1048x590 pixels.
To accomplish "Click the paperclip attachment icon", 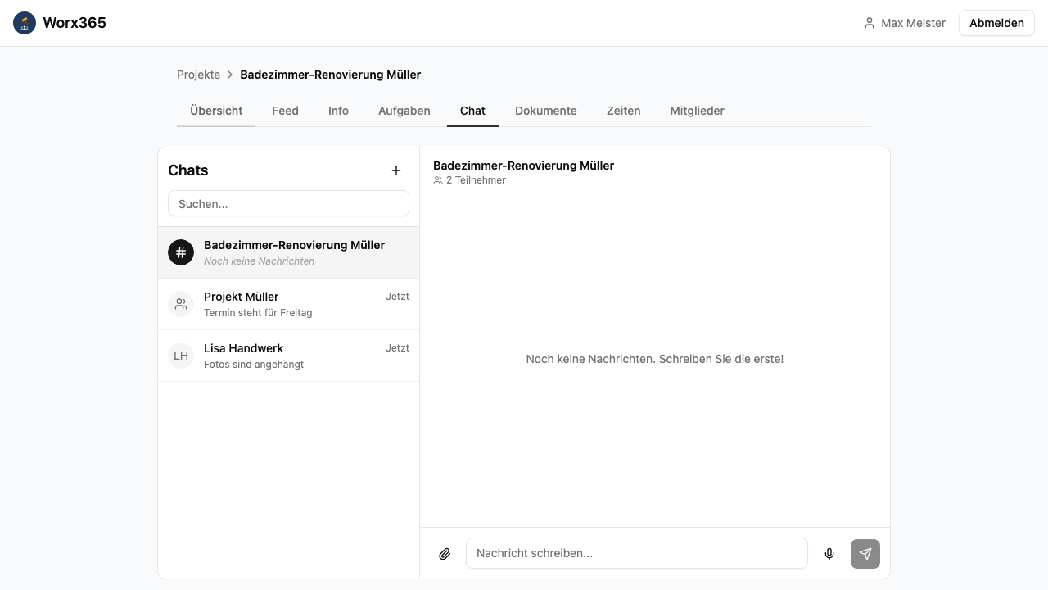I will pyautogui.click(x=445, y=554).
